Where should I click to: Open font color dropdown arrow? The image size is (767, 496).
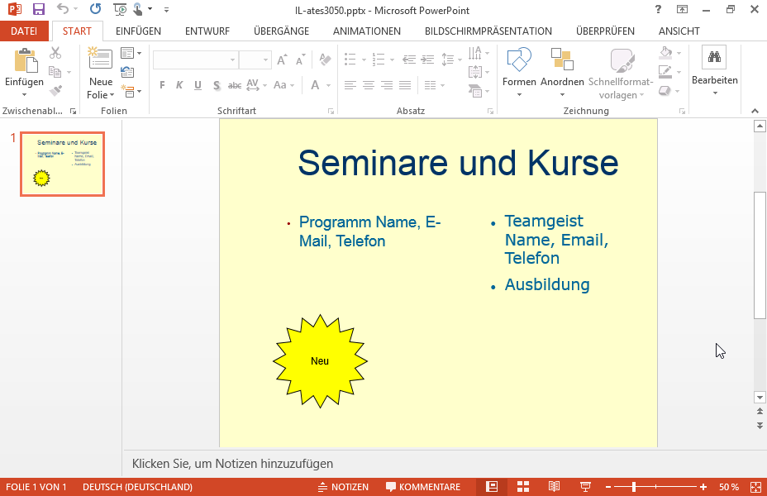pos(328,85)
